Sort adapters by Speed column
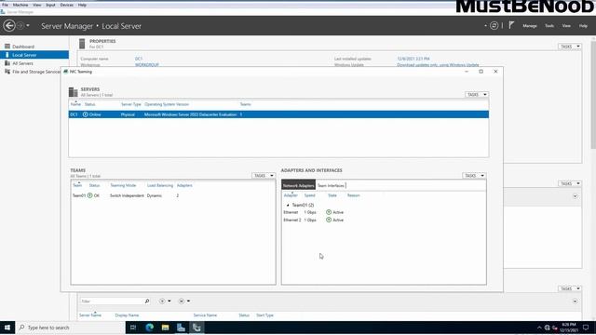Screen dimensions: 596x335 (x=310, y=195)
